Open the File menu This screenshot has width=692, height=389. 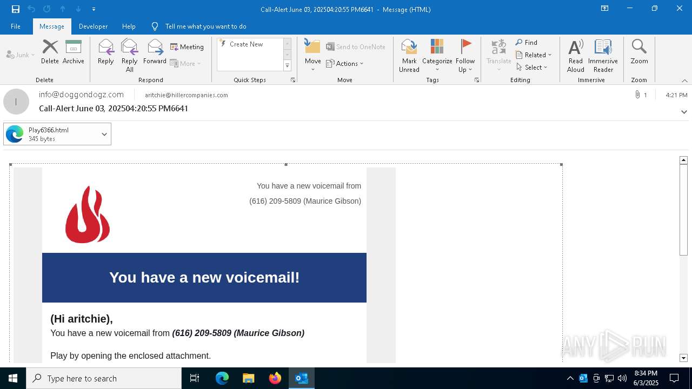coord(16,26)
